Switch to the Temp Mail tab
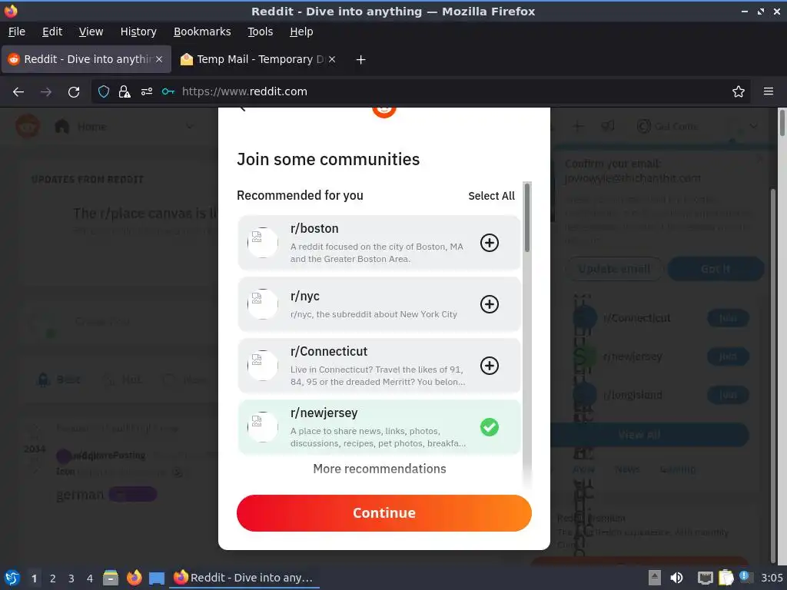Viewport: 787px width, 590px height. [258, 59]
